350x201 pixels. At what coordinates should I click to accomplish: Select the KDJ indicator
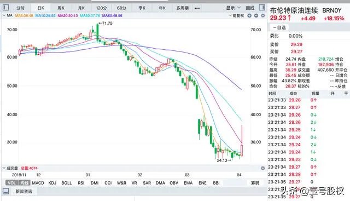coord(52,183)
